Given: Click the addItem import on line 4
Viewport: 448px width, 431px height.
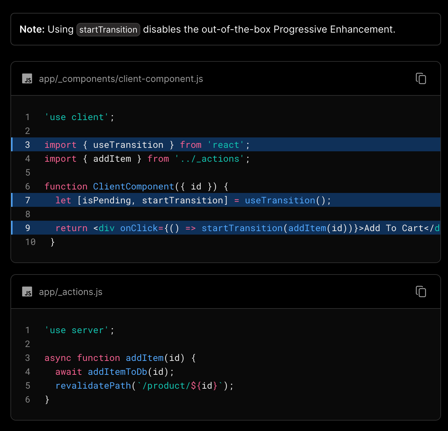Looking at the screenshot, I should point(112,159).
